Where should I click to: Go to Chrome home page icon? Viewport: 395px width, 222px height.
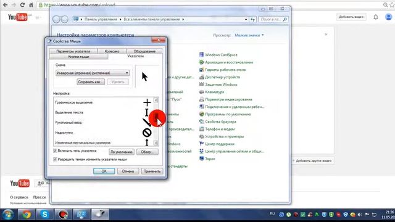[31, 5]
